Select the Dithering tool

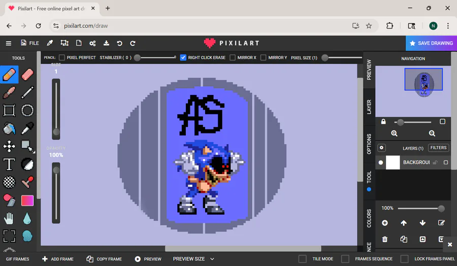click(9, 182)
